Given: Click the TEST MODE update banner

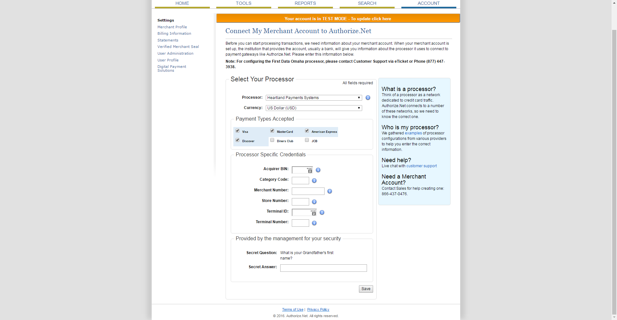Looking at the screenshot, I should coord(338,19).
